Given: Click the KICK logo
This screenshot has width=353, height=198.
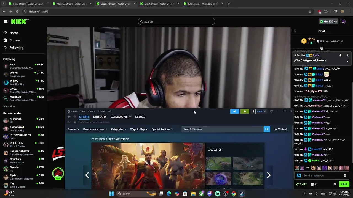Looking at the screenshot, I should [x=20, y=21].
